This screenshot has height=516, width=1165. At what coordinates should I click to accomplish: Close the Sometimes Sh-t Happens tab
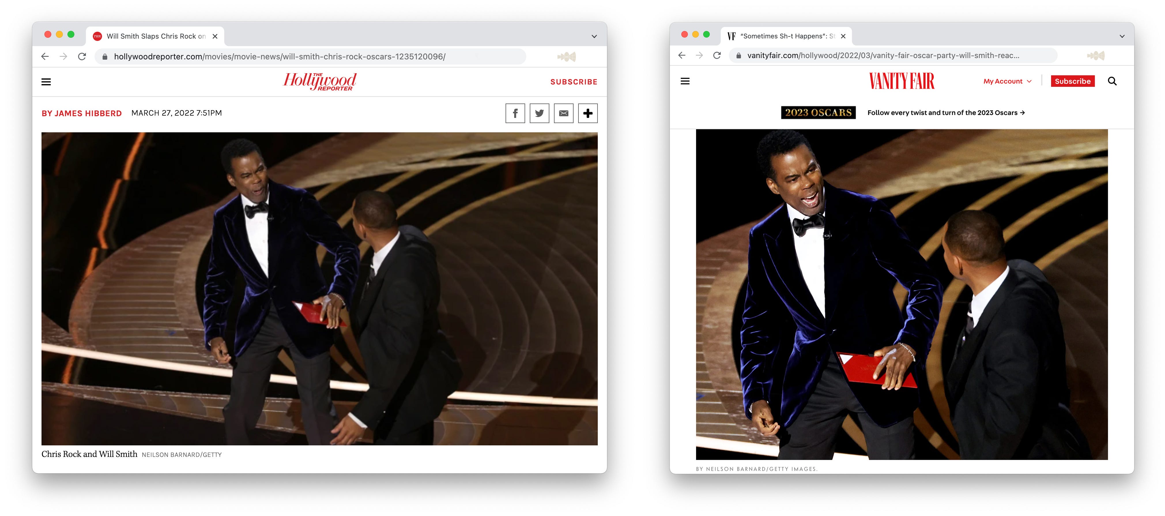click(843, 36)
